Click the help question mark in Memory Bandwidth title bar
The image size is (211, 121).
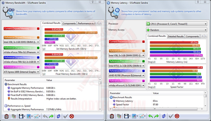click(x=93, y=2)
